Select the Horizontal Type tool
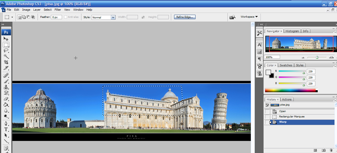Viewport: 337px width, 153px height. pos(6,129)
